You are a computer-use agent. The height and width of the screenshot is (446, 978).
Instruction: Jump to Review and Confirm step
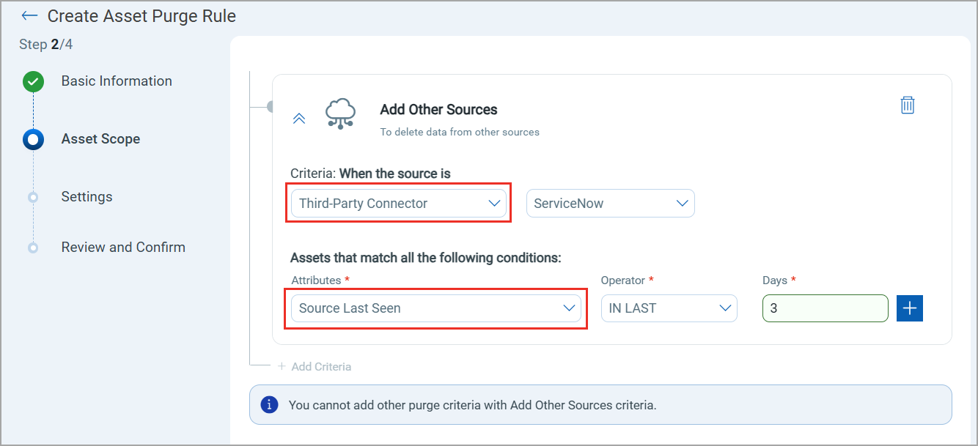123,248
